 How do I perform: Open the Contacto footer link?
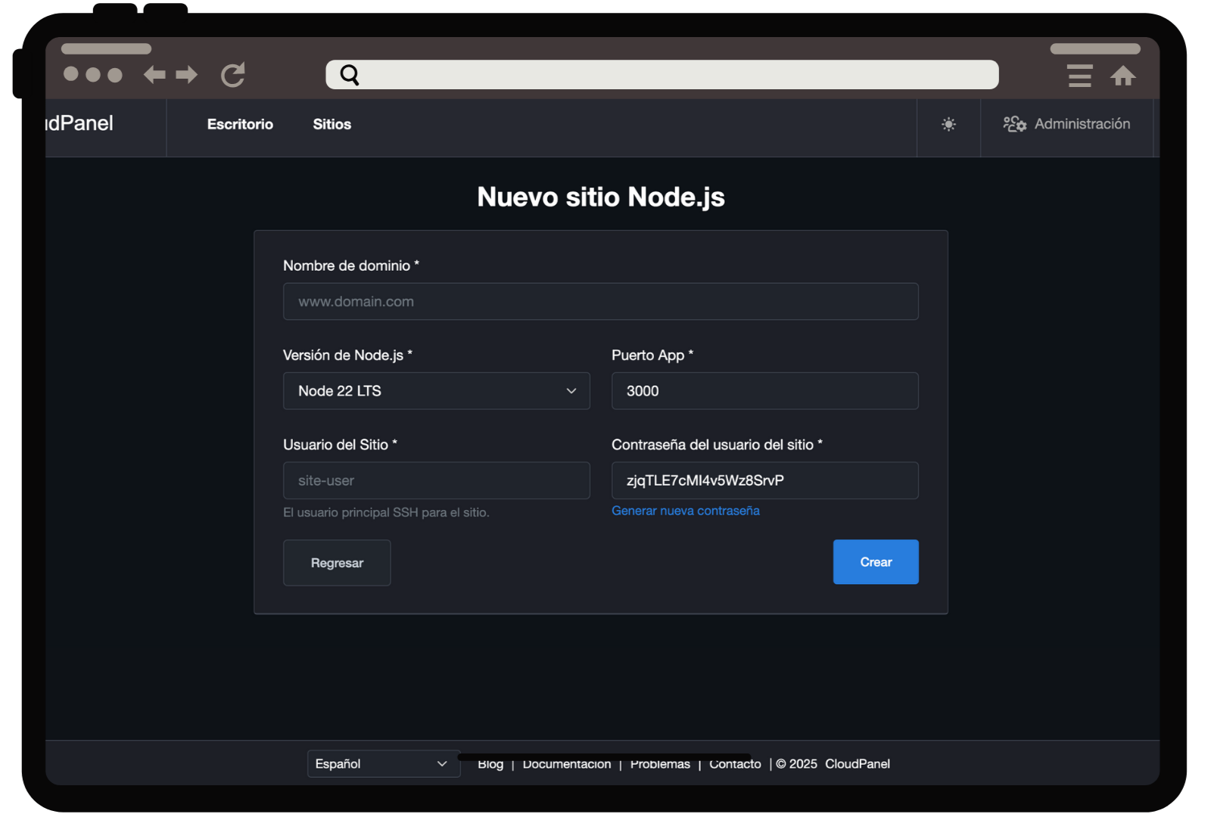pos(735,765)
